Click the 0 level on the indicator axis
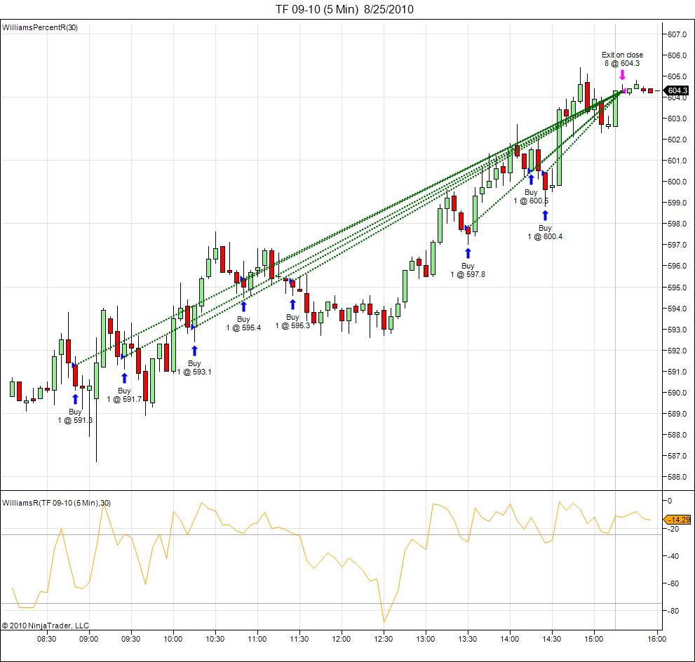The image size is (695, 662). [x=670, y=501]
